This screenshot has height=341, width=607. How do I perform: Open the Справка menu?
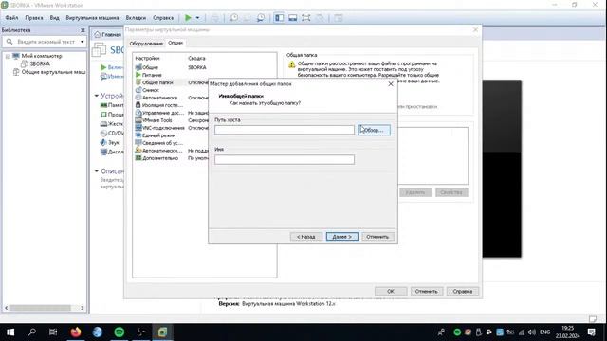(163, 18)
